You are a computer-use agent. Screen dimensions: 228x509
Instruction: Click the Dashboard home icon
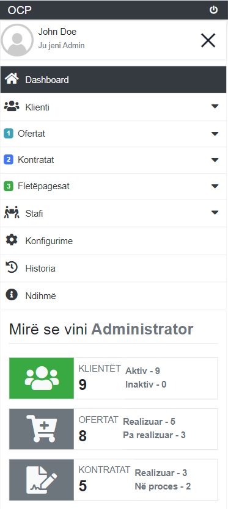(x=12, y=79)
